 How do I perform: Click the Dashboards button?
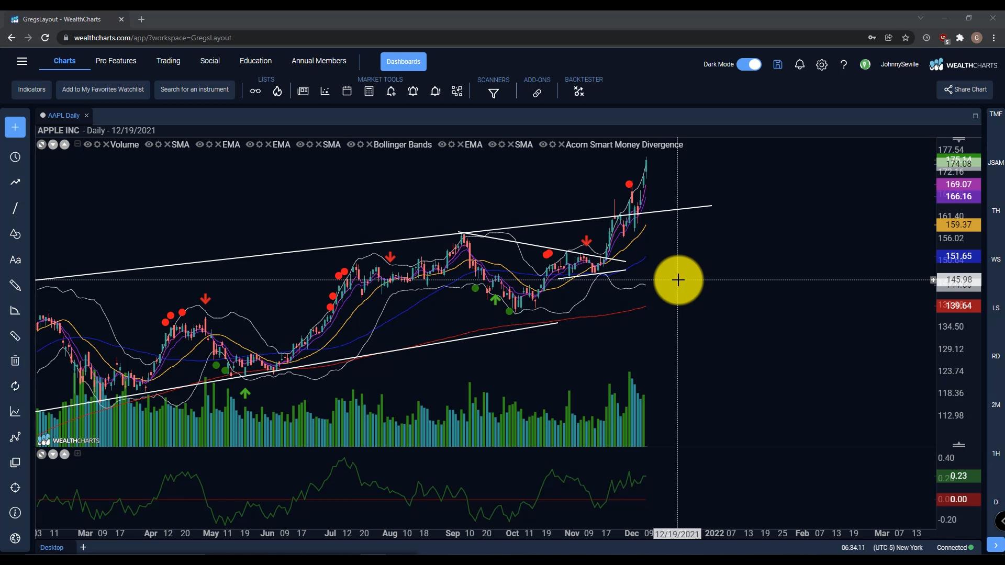click(x=404, y=61)
